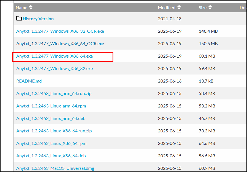Download Anytxt Linux_X86_64.deb package
247x172 pixels.
point(51,156)
